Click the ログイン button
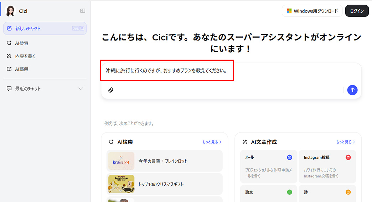372x202 pixels. tap(357, 11)
